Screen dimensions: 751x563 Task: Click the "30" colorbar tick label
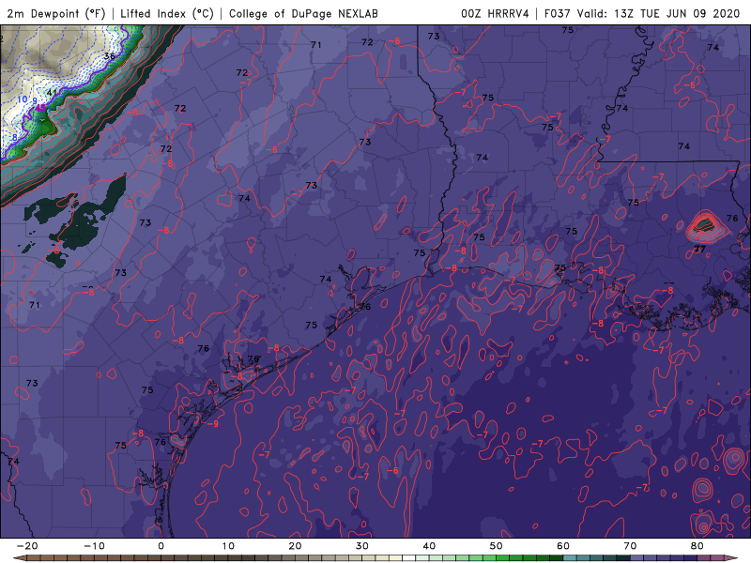[362, 546]
